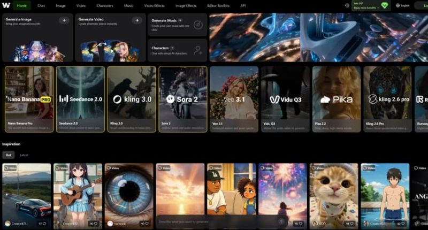The height and width of the screenshot is (230, 428).
Task: Click the Generate Video arrow button
Action: pos(137,20)
